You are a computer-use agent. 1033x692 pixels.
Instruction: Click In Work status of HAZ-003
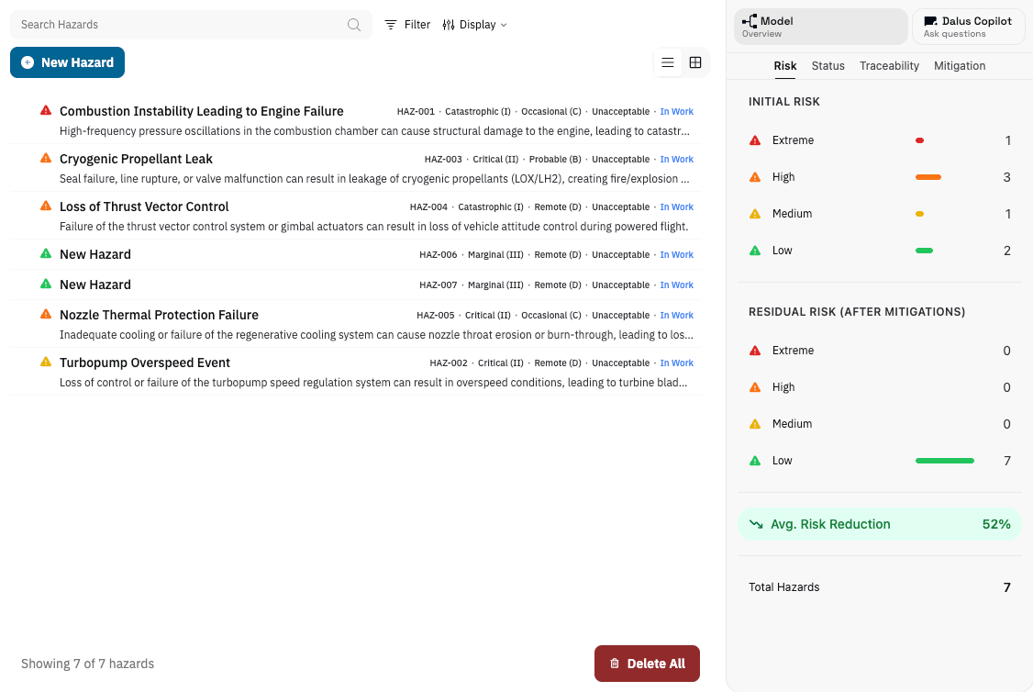(x=677, y=160)
